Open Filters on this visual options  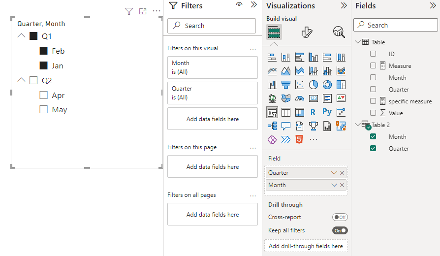[x=253, y=49]
